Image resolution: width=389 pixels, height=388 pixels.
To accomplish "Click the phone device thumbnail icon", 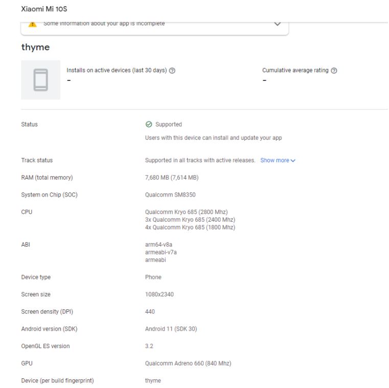I will point(40,80).
